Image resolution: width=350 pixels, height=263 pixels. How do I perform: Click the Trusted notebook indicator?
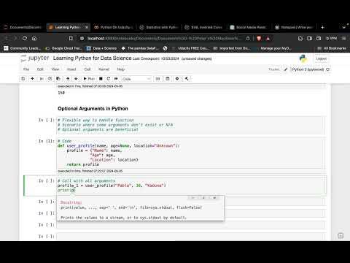click(274, 69)
